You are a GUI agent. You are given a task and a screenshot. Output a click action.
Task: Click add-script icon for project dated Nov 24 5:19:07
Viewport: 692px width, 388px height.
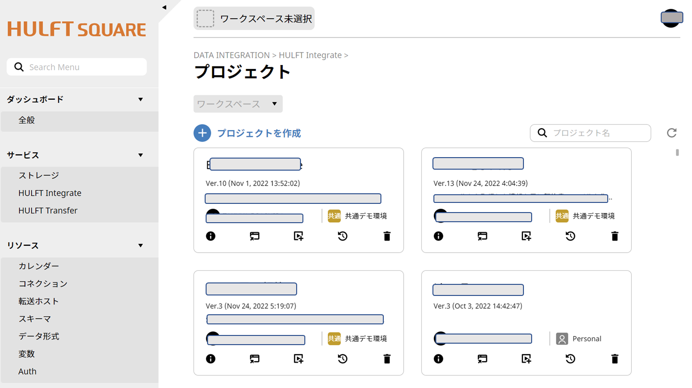click(x=299, y=359)
